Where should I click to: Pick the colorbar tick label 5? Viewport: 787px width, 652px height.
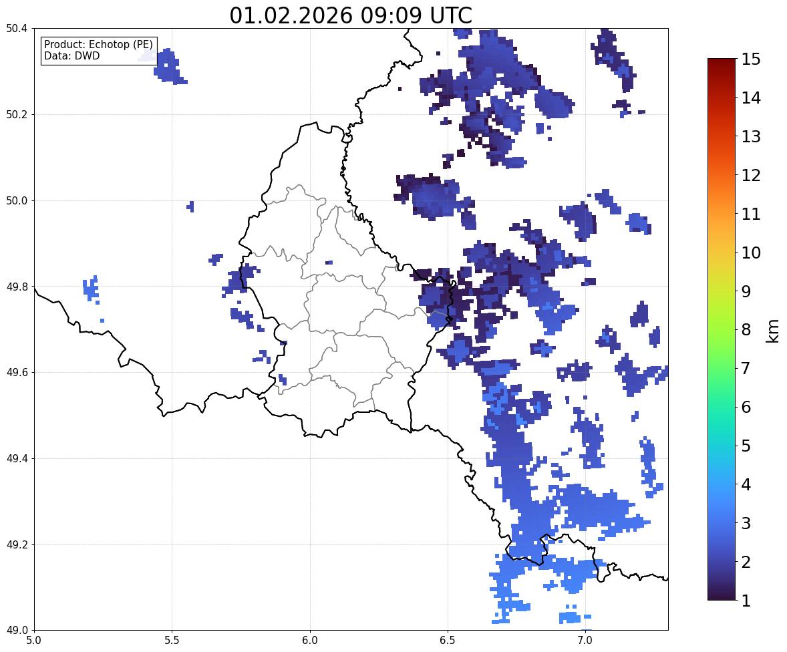pyautogui.click(x=746, y=446)
